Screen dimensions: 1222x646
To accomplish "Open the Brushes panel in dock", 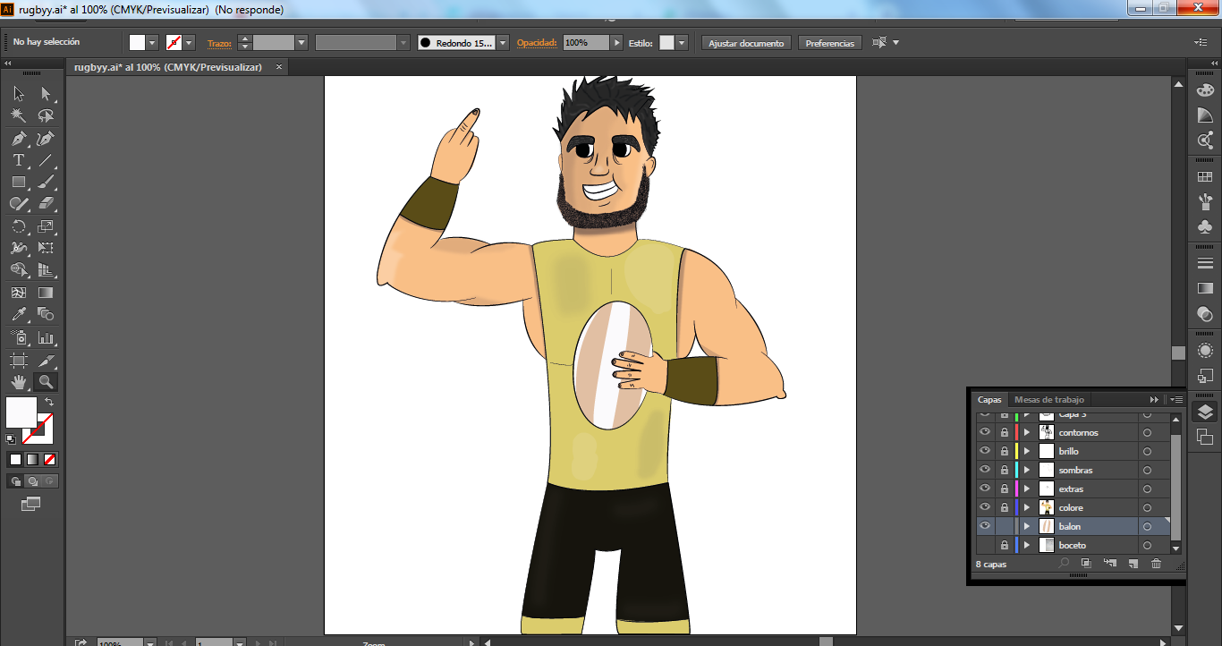I will [1205, 201].
